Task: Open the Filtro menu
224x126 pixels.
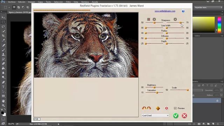Action: (x=68, y=2)
